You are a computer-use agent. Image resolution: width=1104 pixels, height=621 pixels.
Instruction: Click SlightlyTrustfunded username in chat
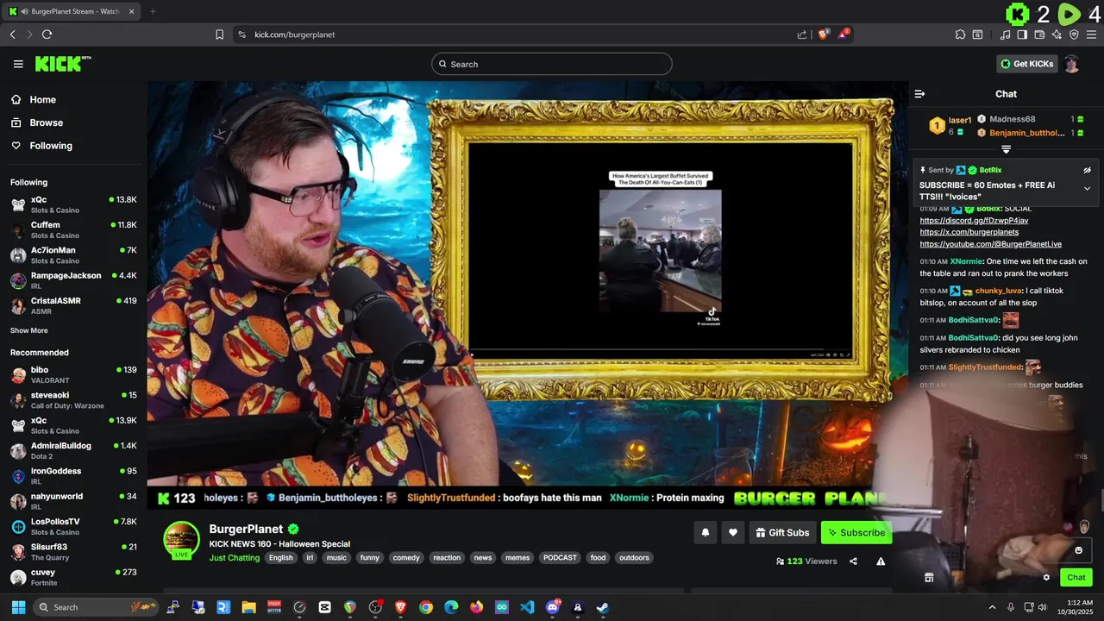pyautogui.click(x=985, y=367)
